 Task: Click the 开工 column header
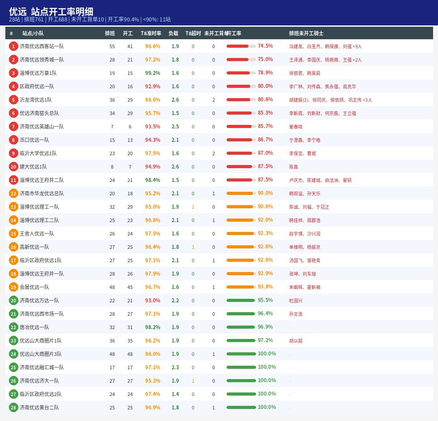tap(128, 33)
